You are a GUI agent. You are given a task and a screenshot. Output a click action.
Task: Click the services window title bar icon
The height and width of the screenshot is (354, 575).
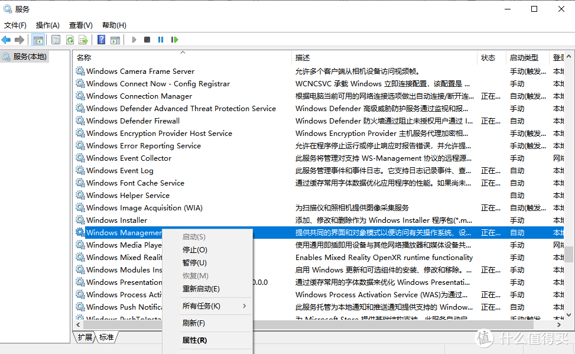click(x=7, y=9)
